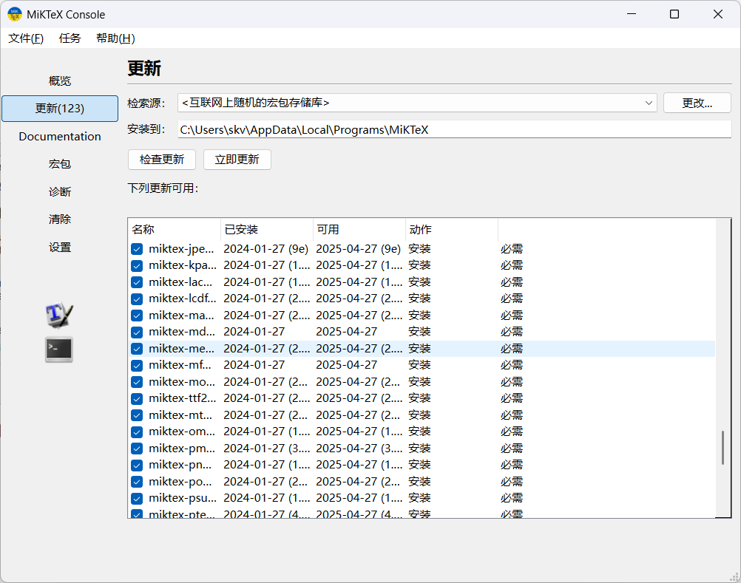Open the 设置 settings page
Screen dimensions: 741x583
(x=60, y=248)
